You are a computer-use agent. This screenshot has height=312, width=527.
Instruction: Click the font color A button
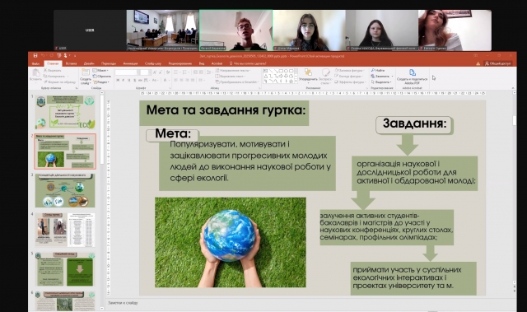click(x=165, y=81)
